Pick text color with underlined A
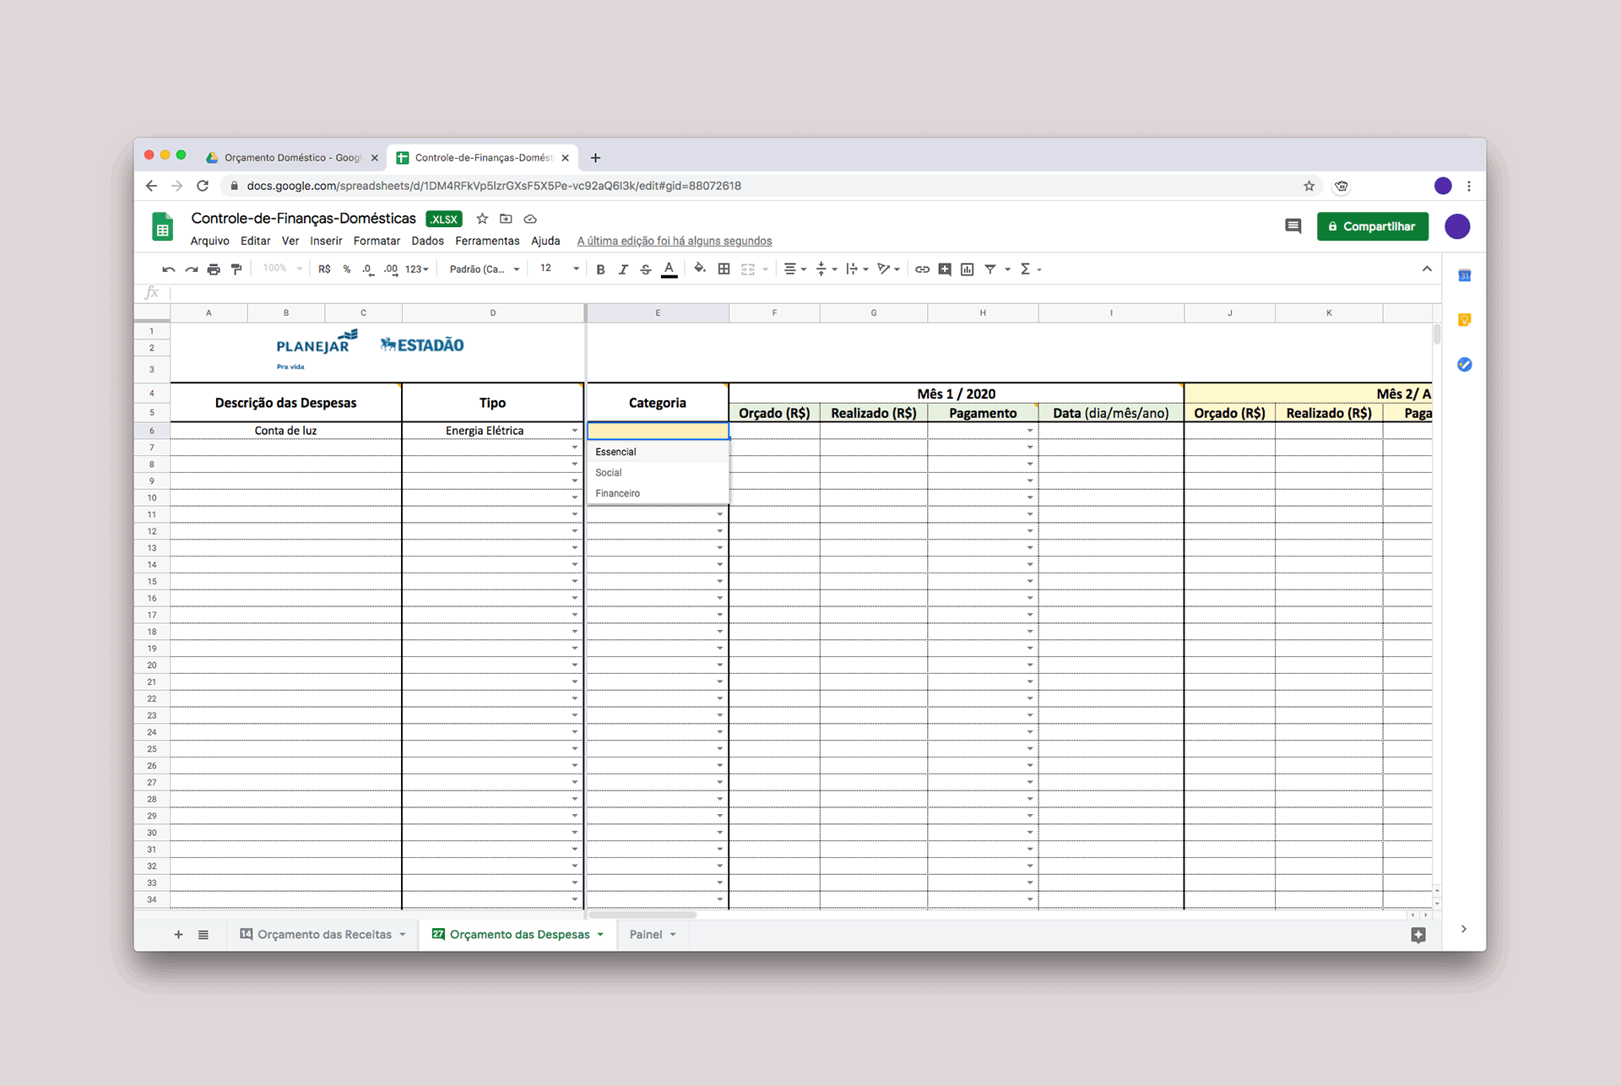1621x1086 pixels. click(669, 269)
